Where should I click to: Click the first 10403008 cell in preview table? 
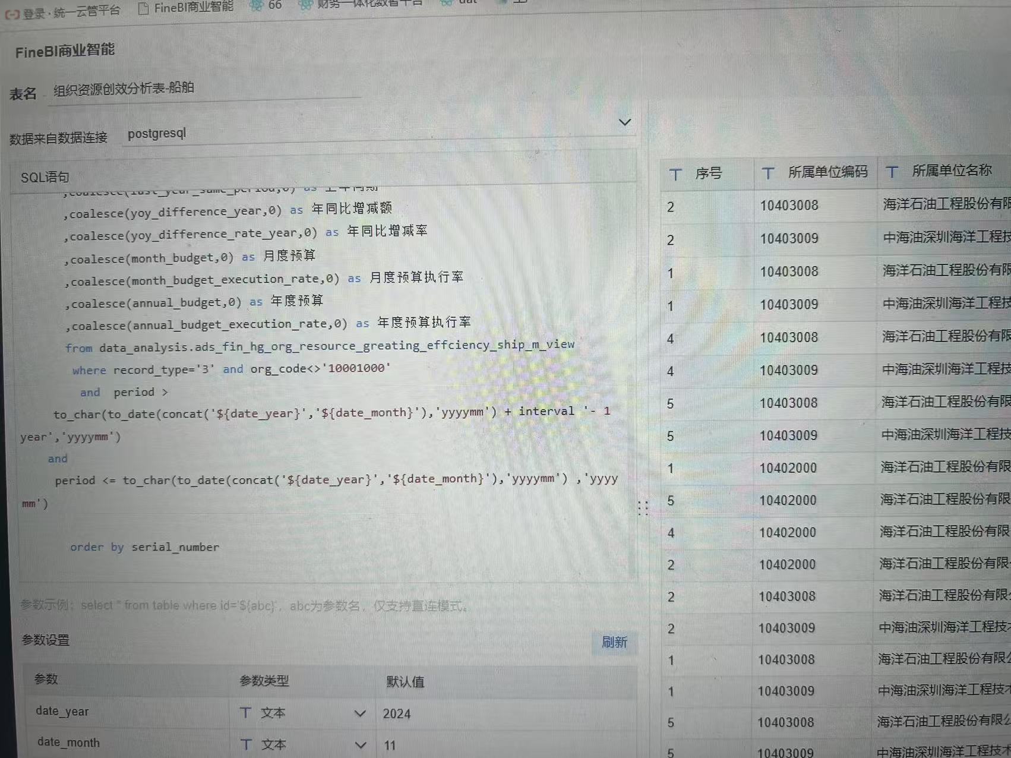(789, 206)
